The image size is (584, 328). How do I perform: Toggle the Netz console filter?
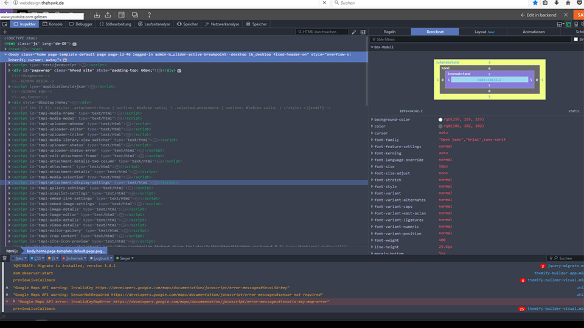[19, 258]
